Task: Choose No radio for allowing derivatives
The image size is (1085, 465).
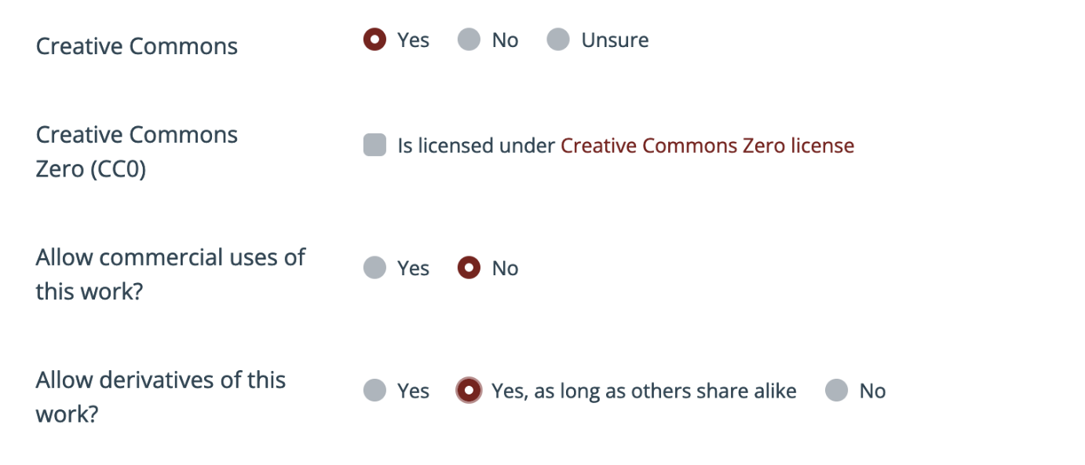Action: click(837, 391)
